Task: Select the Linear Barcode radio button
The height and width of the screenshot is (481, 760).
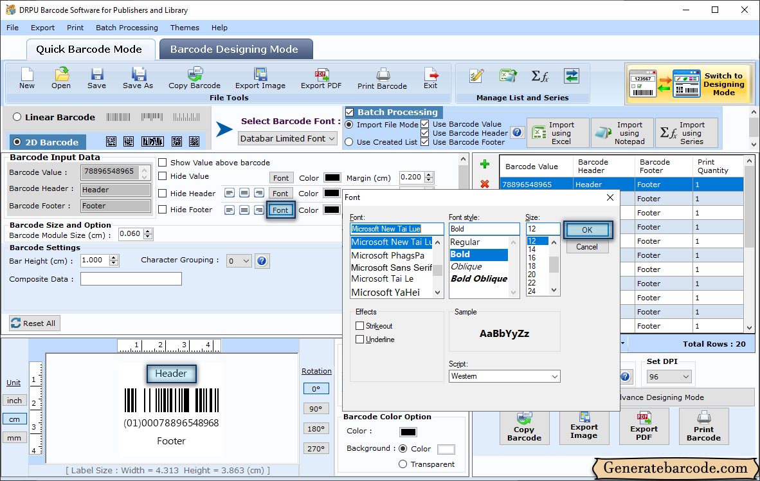Action: (17, 117)
